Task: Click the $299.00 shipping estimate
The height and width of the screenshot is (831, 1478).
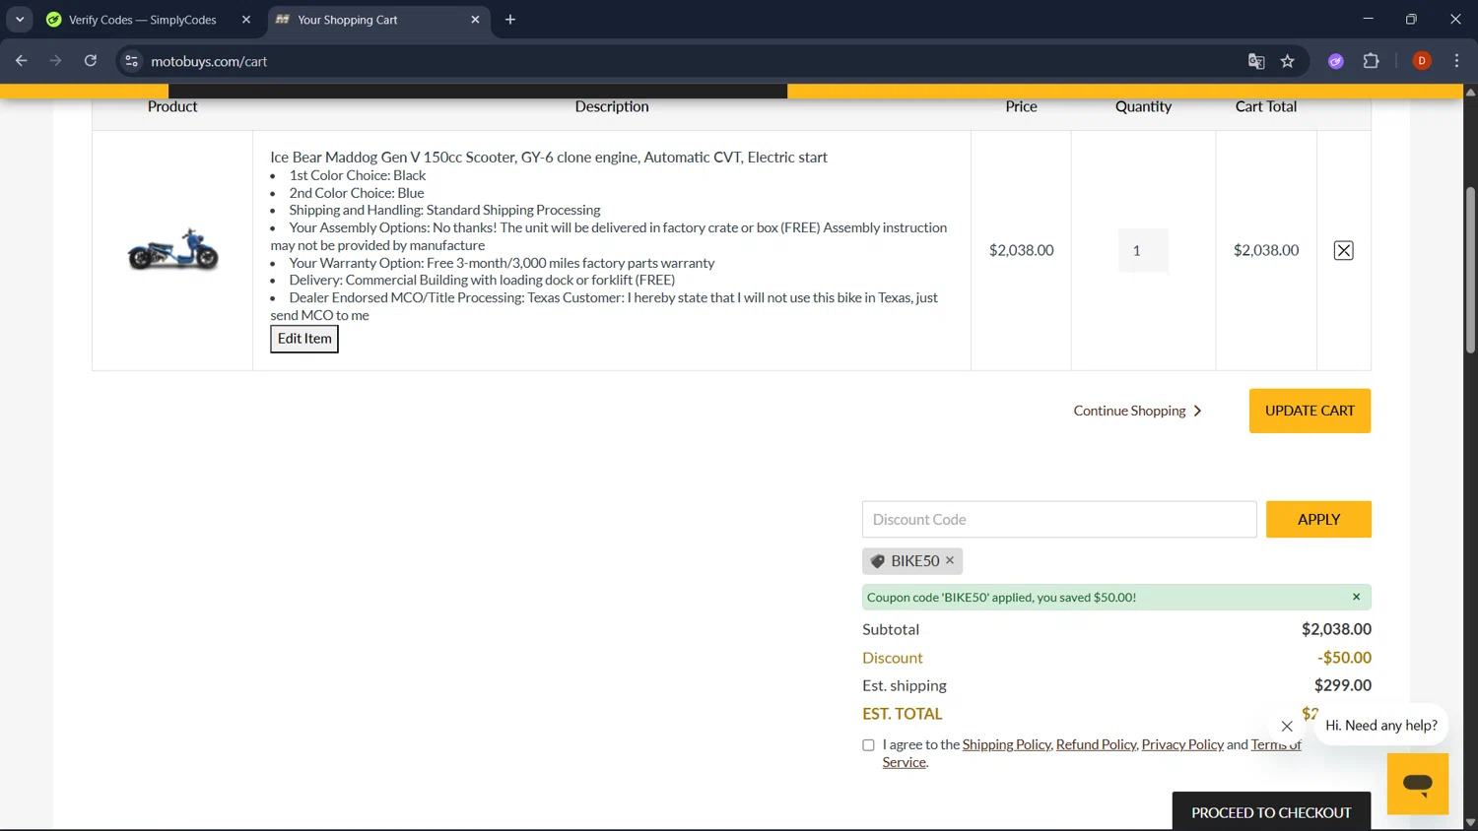Action: pyautogui.click(x=1342, y=685)
